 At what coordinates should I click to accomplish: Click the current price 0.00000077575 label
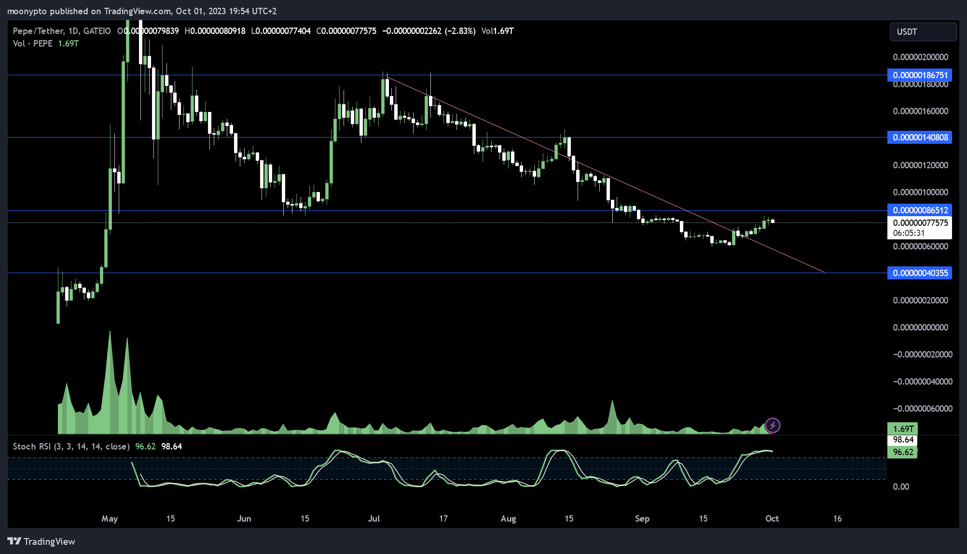(x=920, y=223)
